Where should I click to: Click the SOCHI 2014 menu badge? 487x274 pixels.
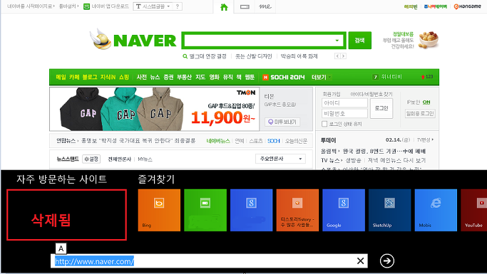click(284, 77)
